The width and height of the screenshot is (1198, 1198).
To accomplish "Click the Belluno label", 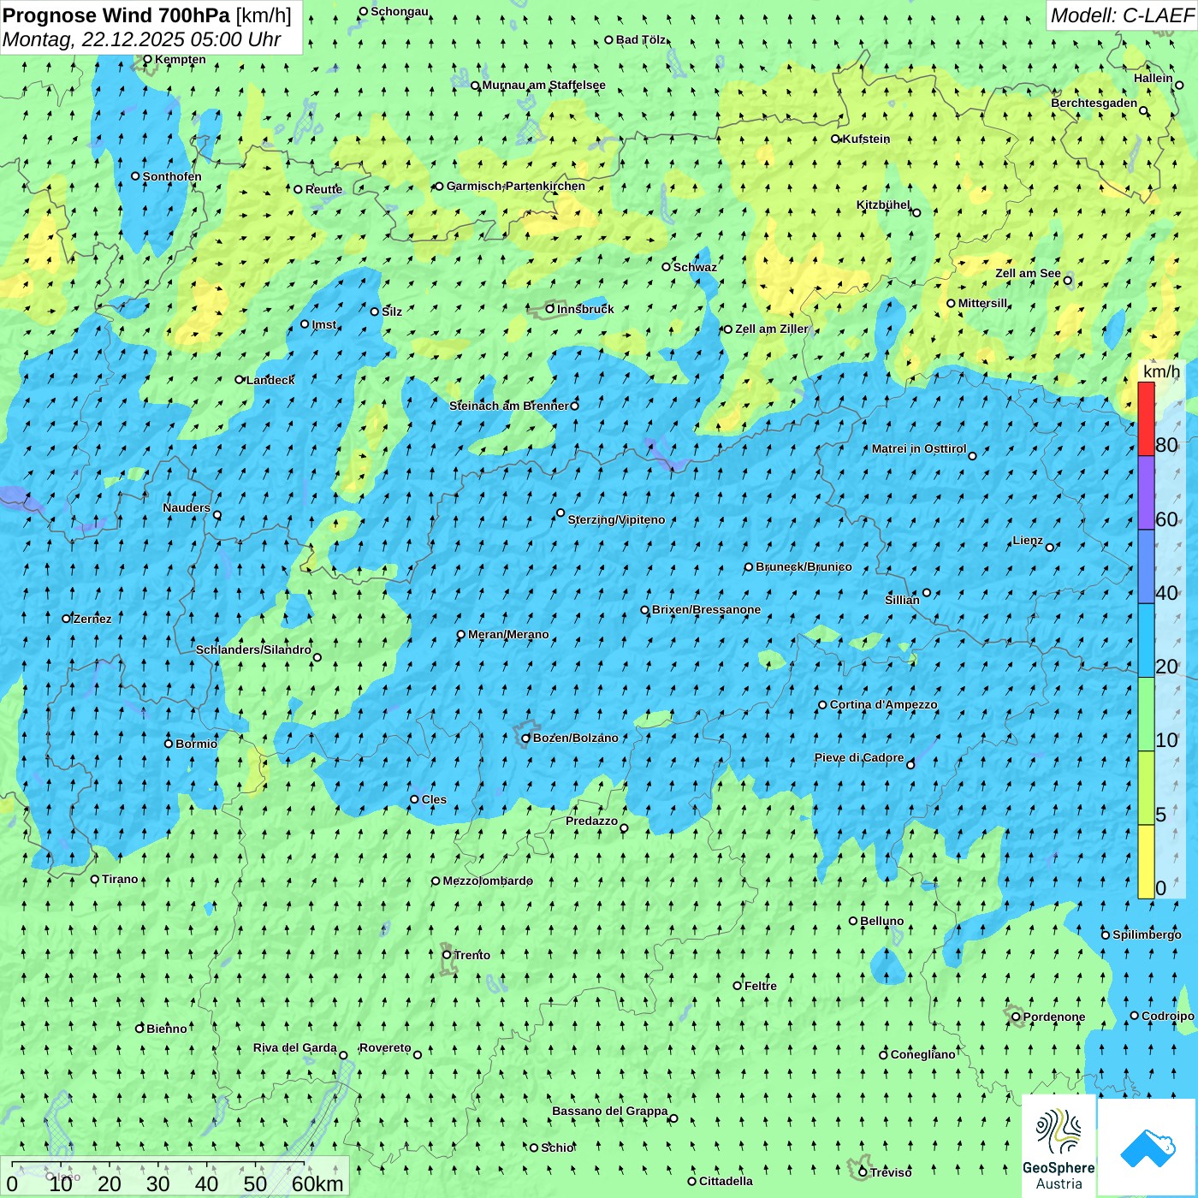I will (x=881, y=921).
